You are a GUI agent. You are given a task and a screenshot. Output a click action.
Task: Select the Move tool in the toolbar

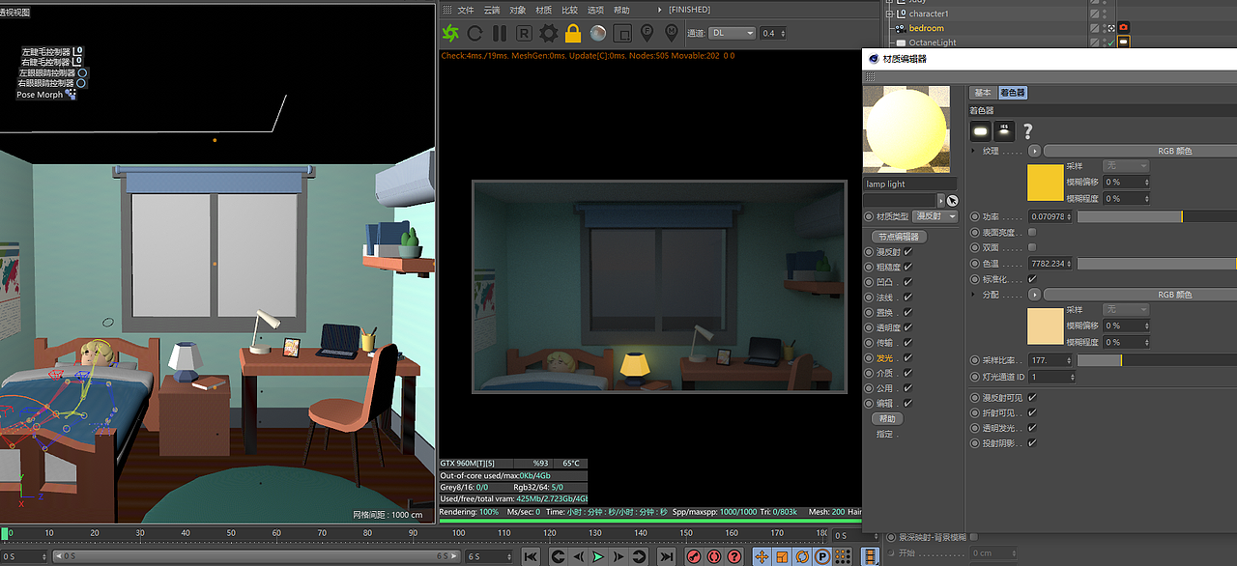click(762, 556)
